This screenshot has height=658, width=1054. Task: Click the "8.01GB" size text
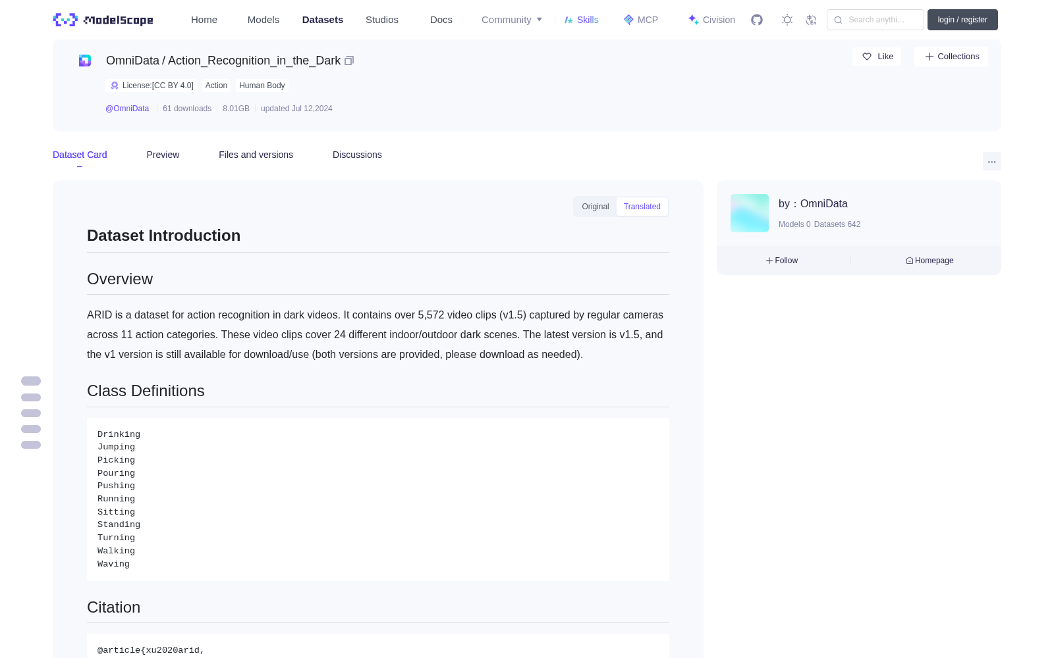pos(236,109)
